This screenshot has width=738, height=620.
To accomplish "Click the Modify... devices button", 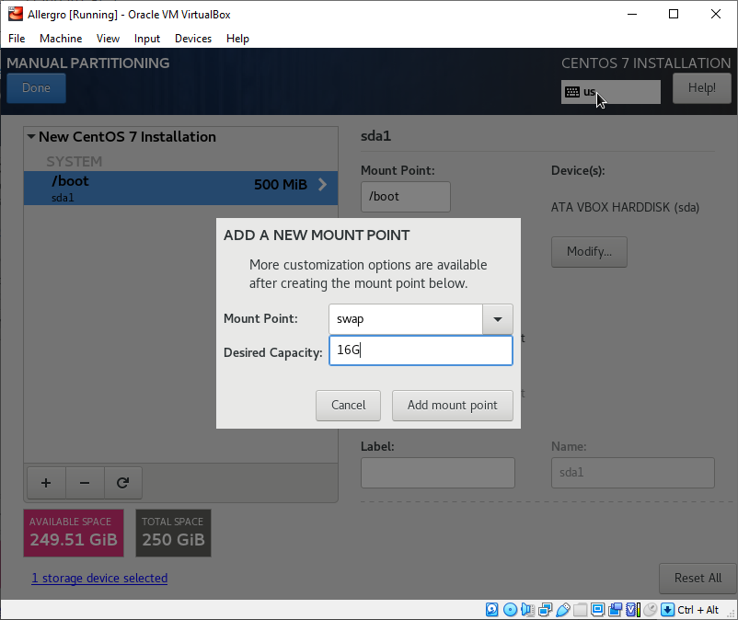I will [589, 252].
